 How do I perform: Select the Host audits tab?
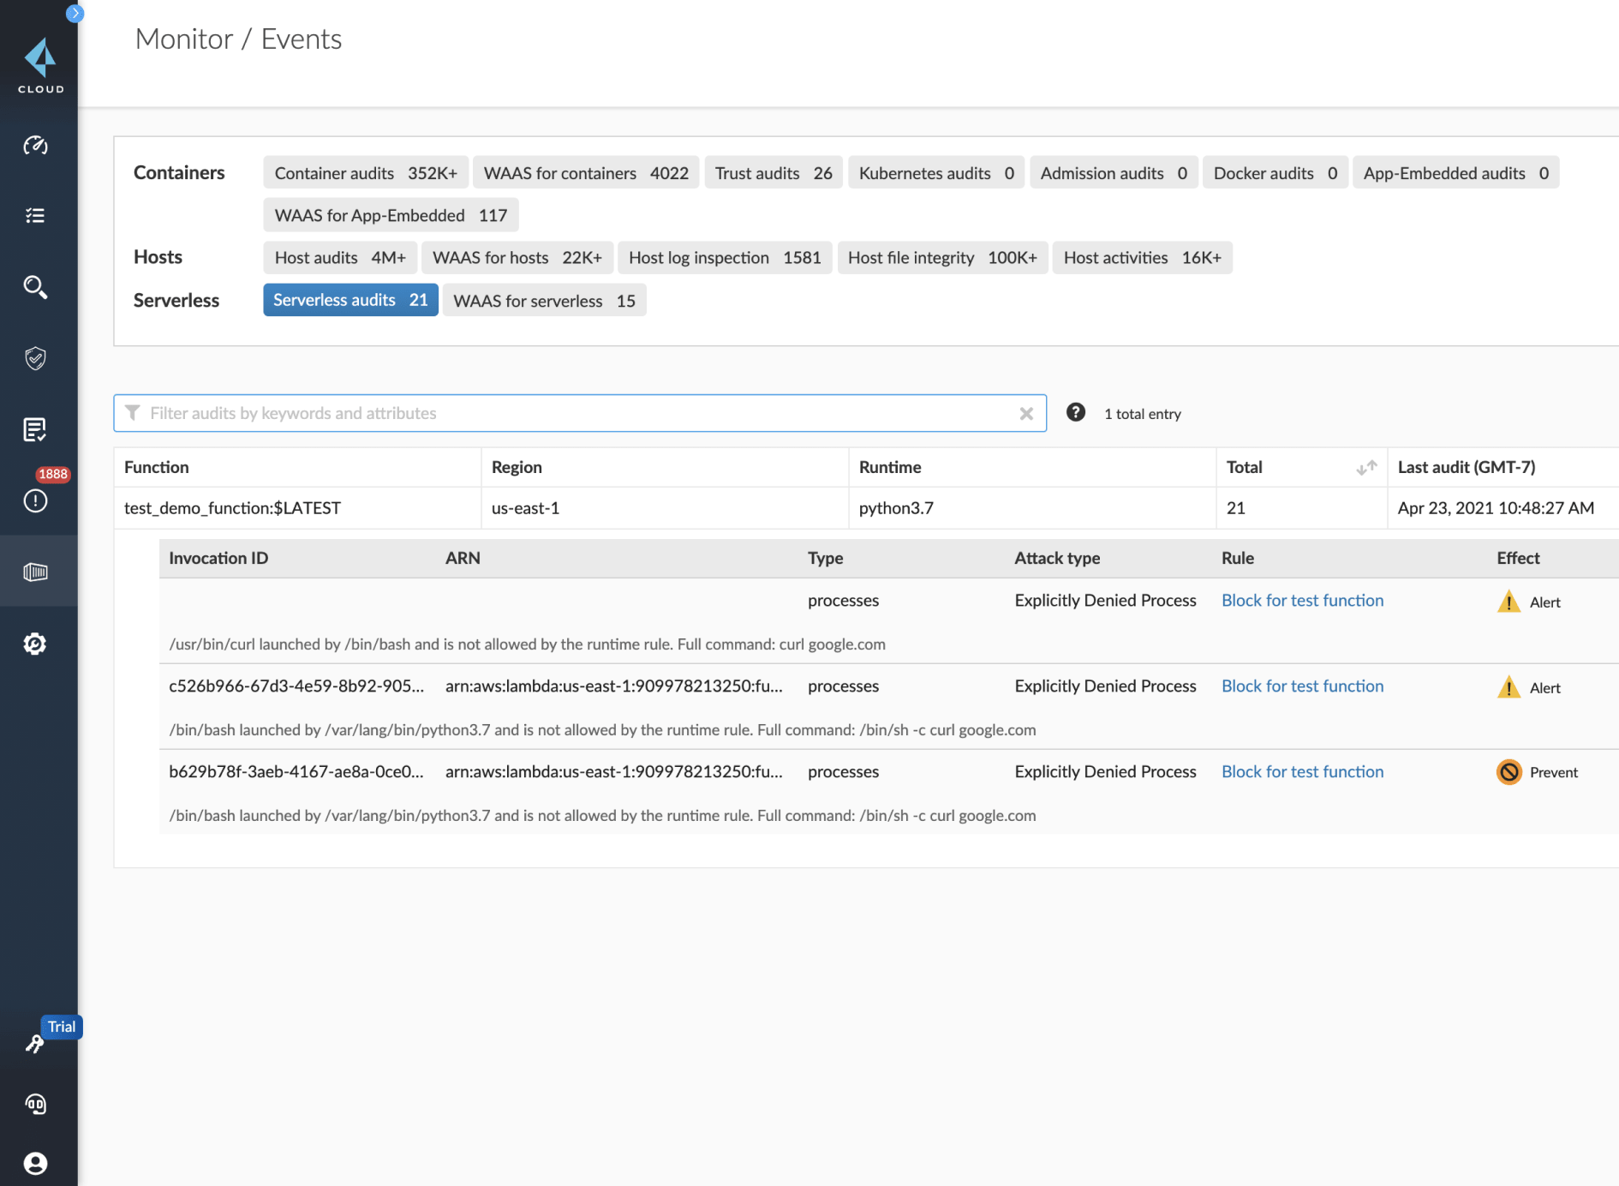[x=340, y=258]
